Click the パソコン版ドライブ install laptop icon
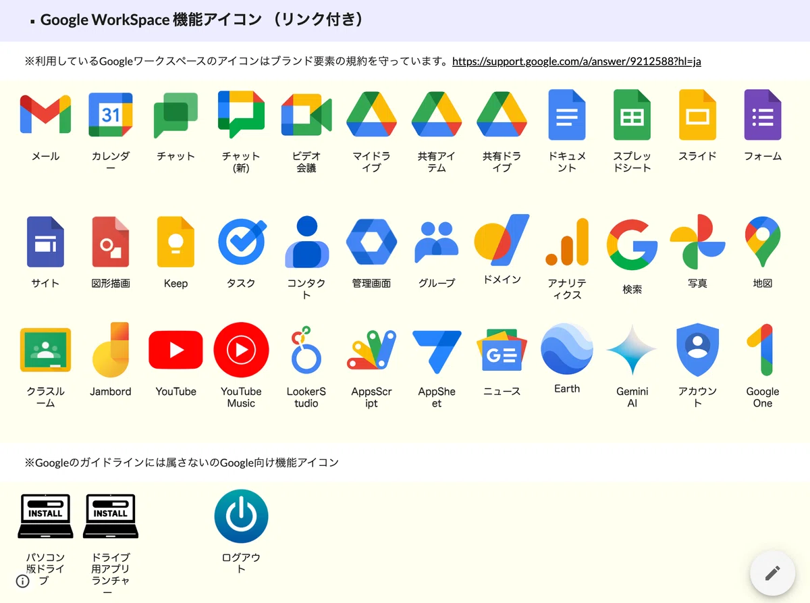 coord(45,516)
